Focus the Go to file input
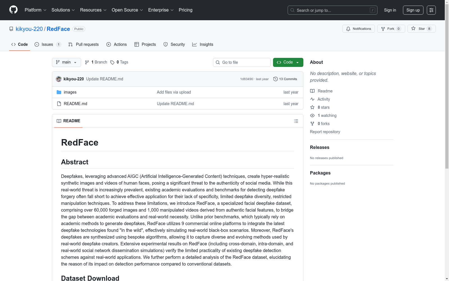Image resolution: width=449 pixels, height=281 pixels. 242,62
